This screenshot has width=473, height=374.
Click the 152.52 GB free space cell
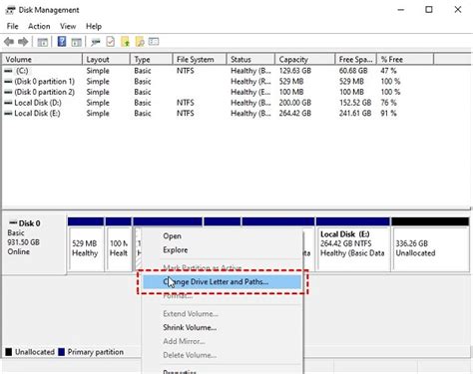[355, 103]
